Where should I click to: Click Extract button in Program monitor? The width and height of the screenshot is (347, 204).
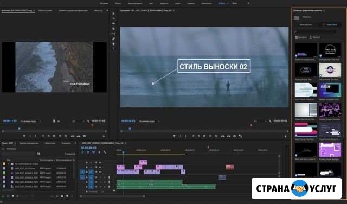pos(229,136)
